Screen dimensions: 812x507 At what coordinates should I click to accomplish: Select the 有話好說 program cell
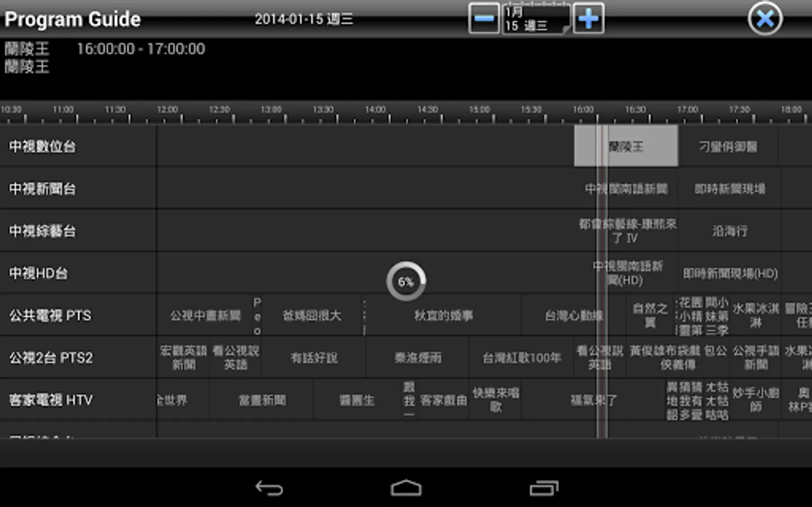coord(314,358)
